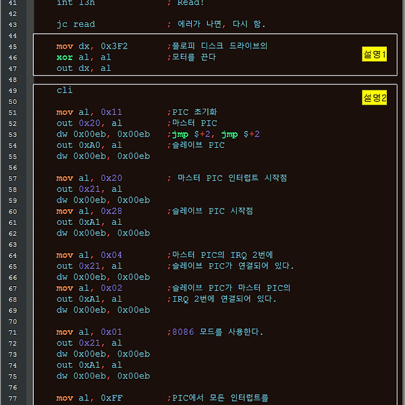
Task: Click the yellow 설명2 label
Action: (x=375, y=99)
